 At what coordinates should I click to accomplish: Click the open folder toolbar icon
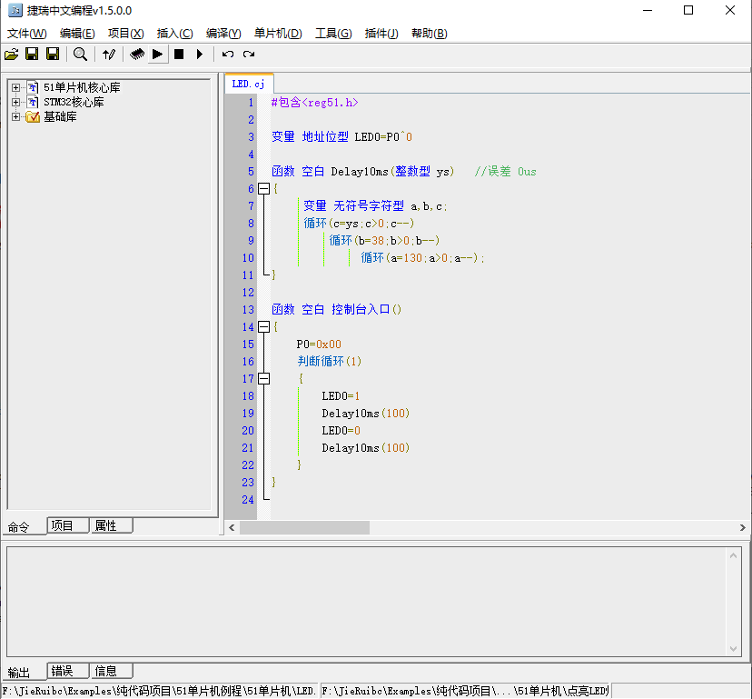coord(12,55)
